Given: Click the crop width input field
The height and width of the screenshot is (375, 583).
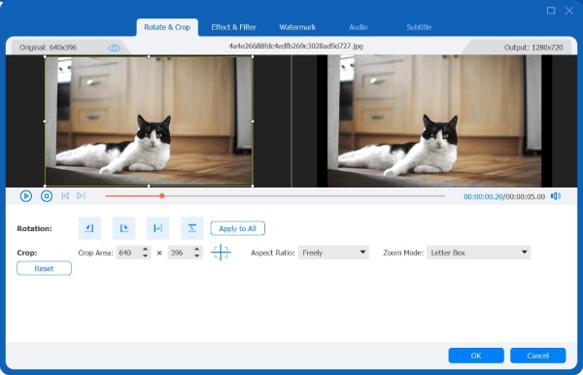Looking at the screenshot, I should pos(128,253).
